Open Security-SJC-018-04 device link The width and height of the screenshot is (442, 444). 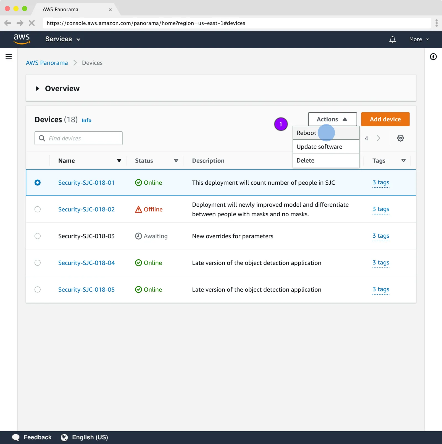pyautogui.click(x=86, y=263)
